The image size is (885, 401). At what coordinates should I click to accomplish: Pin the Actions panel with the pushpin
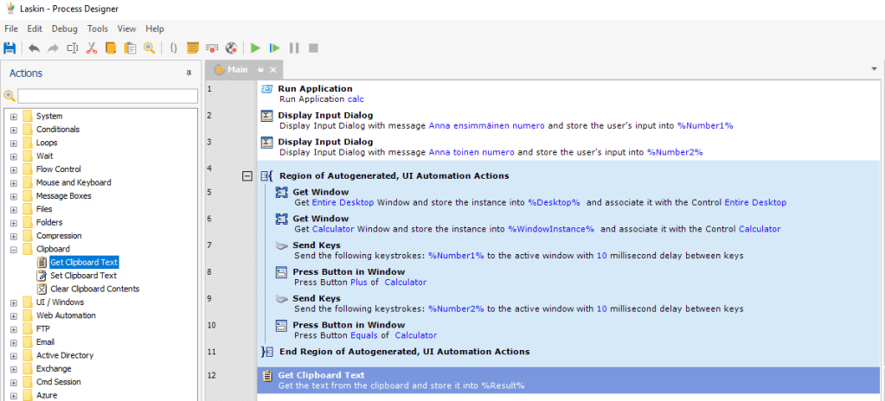(189, 73)
